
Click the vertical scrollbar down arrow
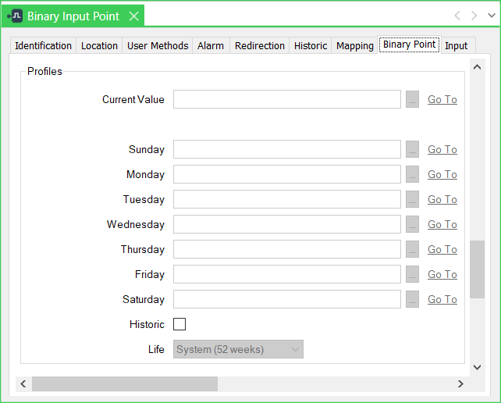coord(477,366)
